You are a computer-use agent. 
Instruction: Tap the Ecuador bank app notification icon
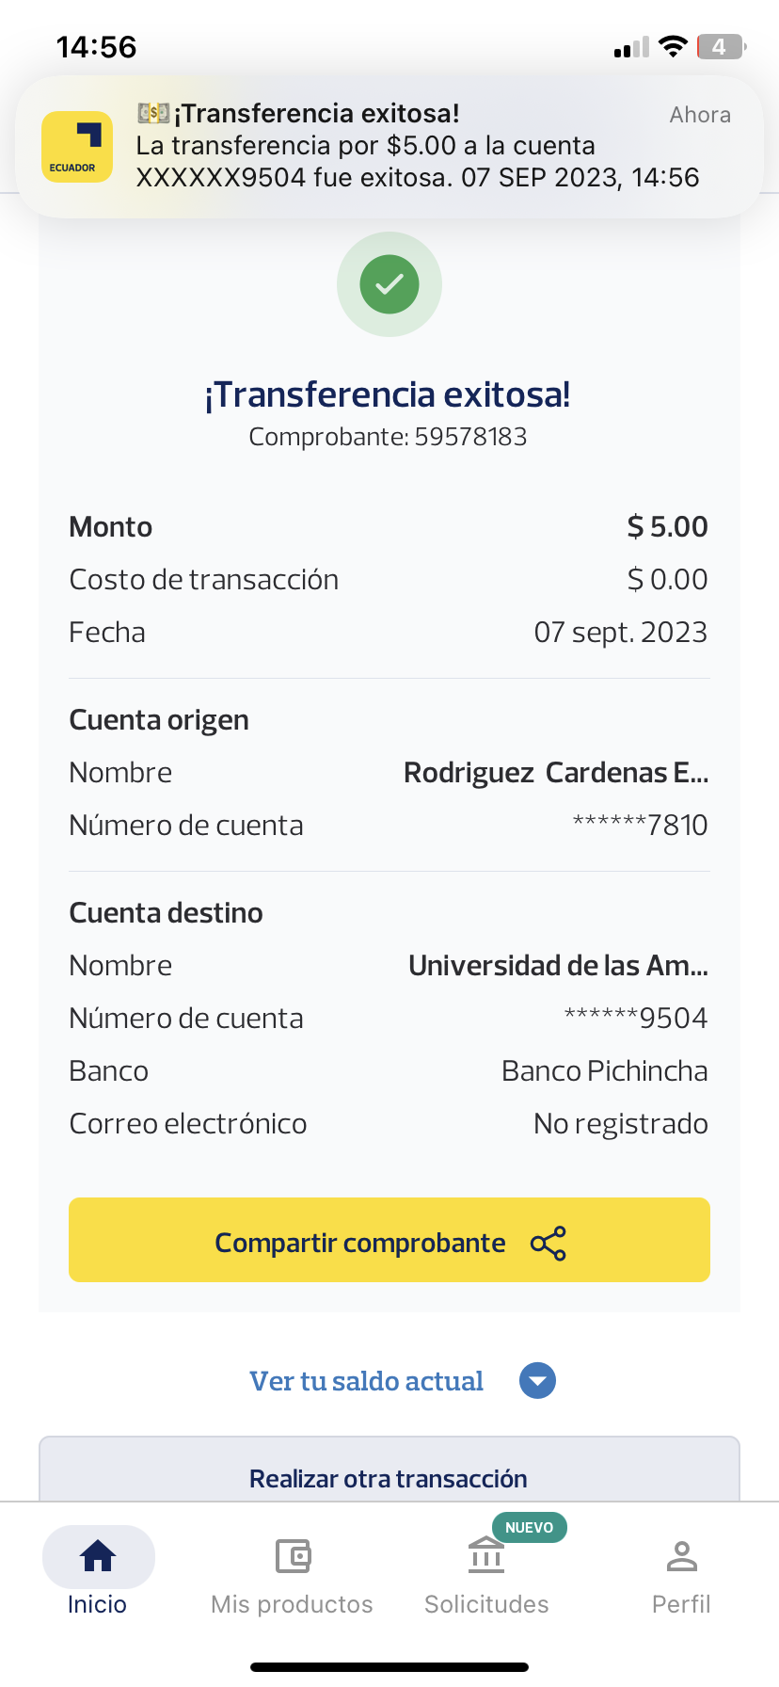pyautogui.click(x=77, y=147)
